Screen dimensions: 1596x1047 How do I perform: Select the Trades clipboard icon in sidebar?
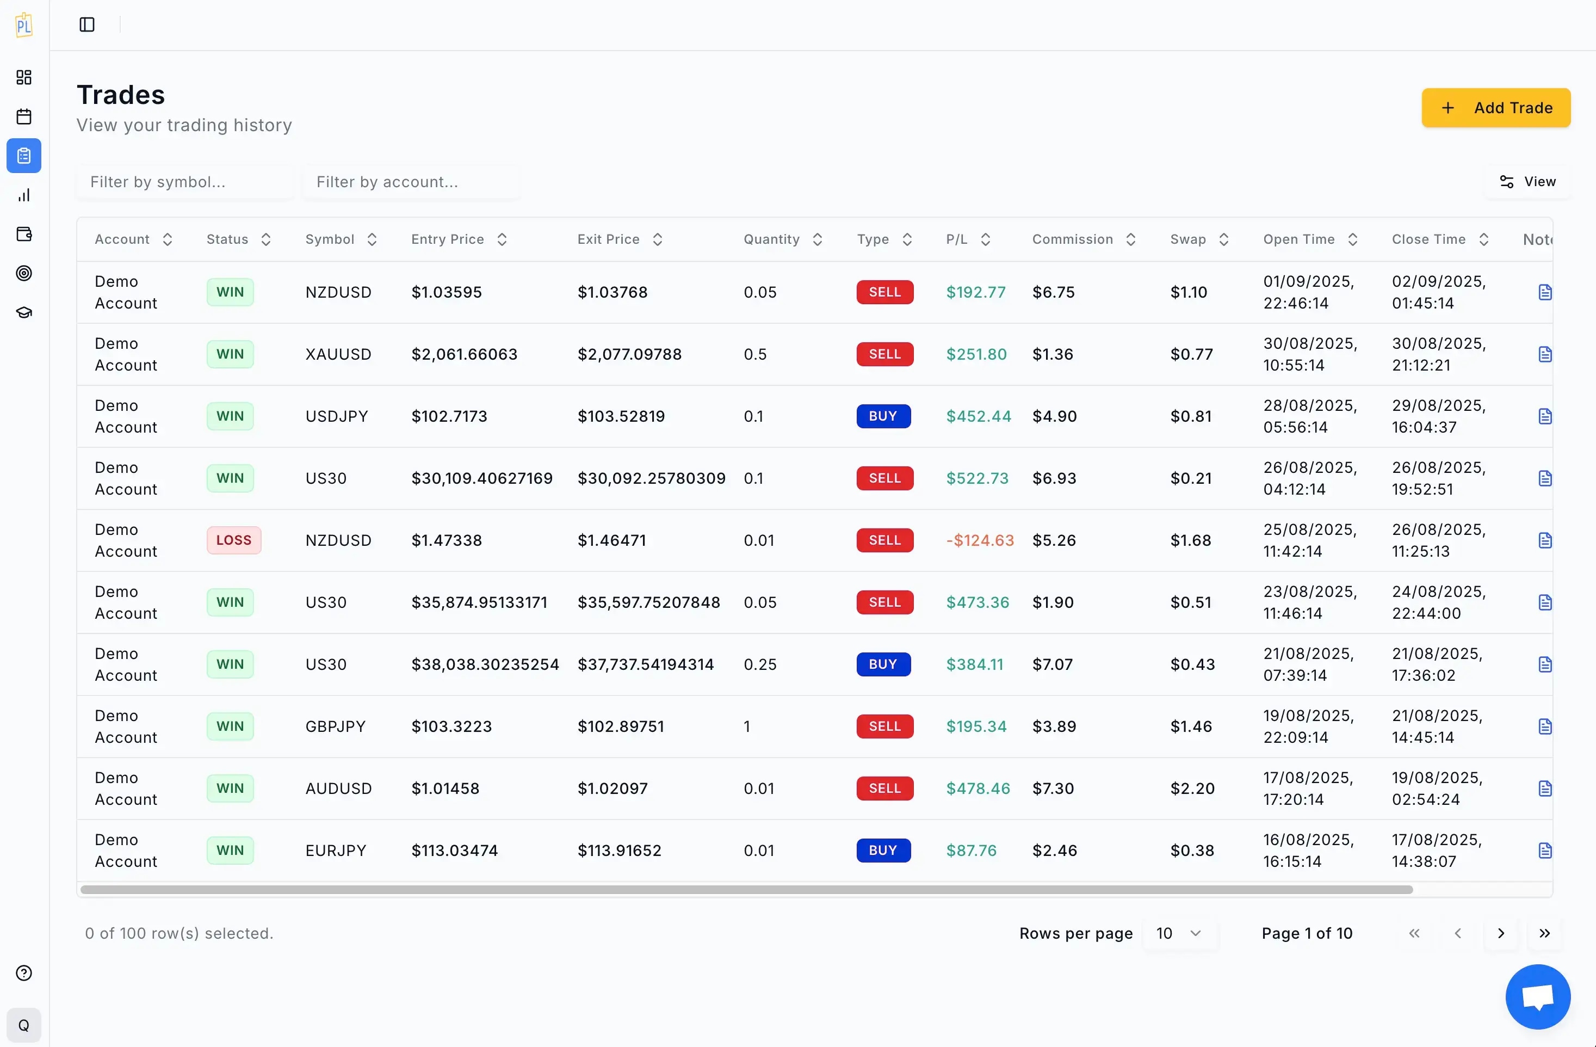24,155
